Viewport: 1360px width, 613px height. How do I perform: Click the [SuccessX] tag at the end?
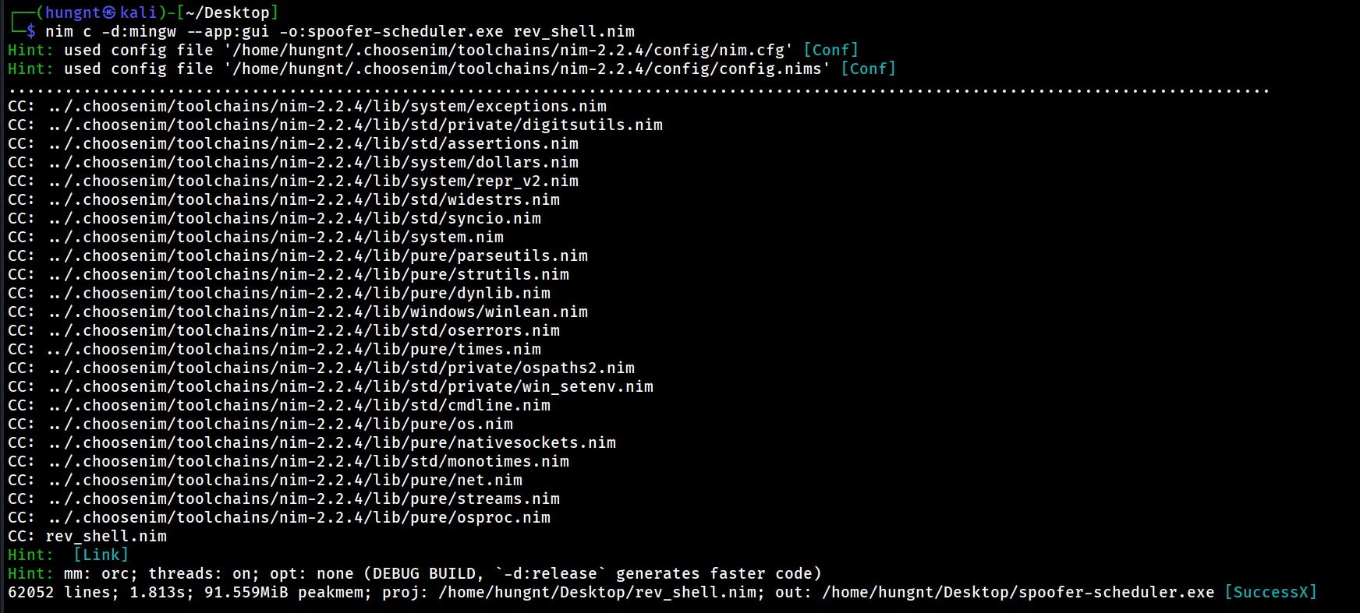[x=1270, y=592]
